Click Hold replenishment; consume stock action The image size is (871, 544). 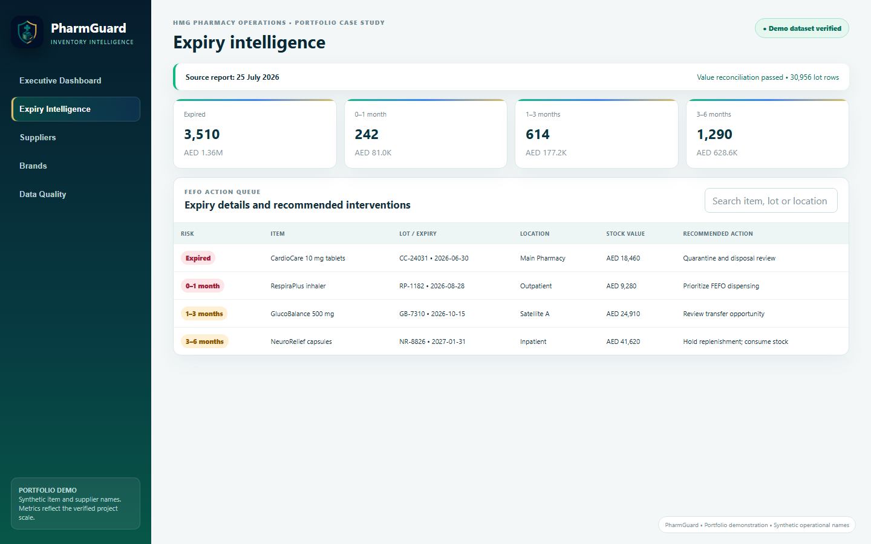pos(736,342)
